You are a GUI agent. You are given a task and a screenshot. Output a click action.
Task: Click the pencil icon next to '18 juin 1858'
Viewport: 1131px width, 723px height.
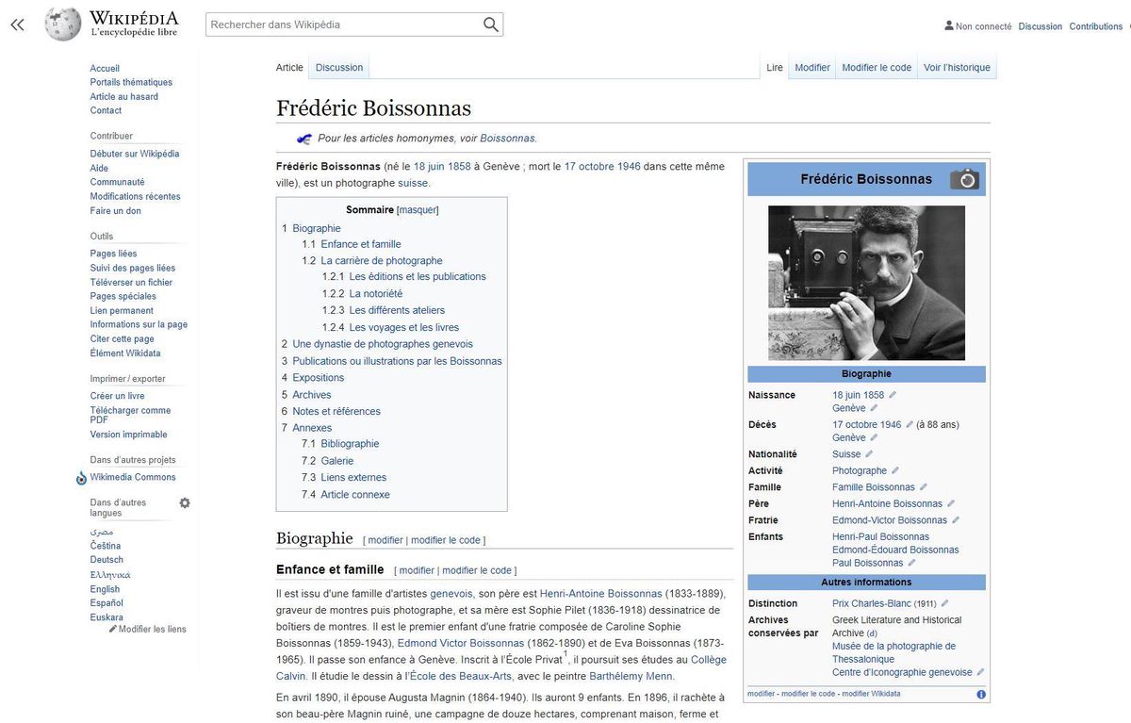coord(893,394)
